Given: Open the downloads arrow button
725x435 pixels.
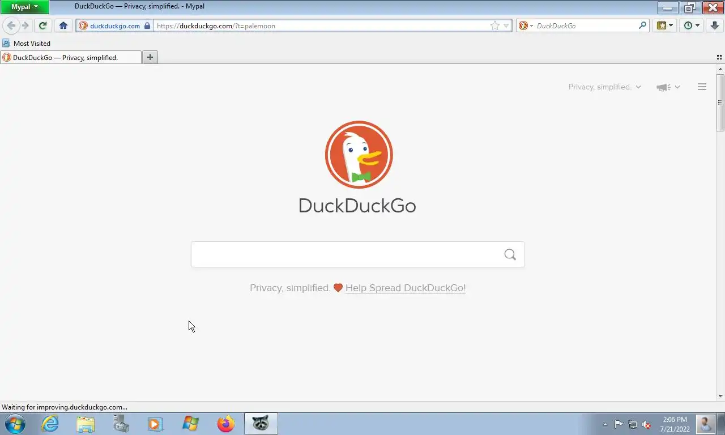Looking at the screenshot, I should pos(714,25).
